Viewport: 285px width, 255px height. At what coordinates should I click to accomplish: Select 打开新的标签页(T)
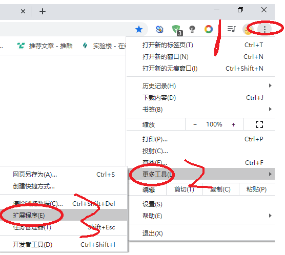tap(200, 45)
